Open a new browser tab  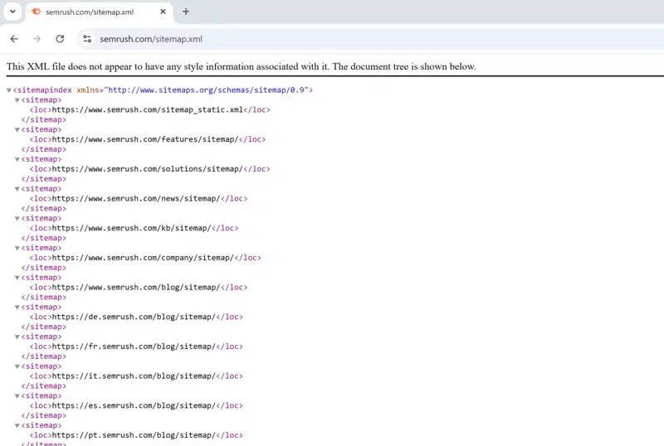(x=185, y=12)
